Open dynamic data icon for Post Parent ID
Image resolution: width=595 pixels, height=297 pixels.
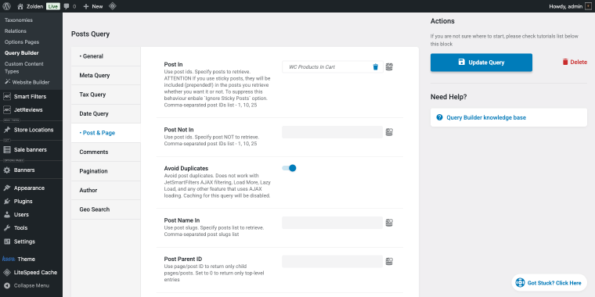[x=389, y=261]
